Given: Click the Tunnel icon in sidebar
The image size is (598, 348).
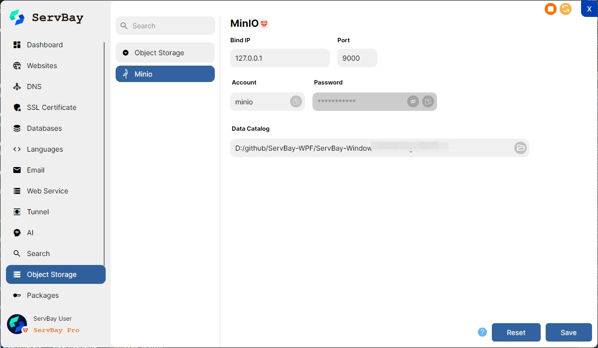Looking at the screenshot, I should (x=17, y=212).
